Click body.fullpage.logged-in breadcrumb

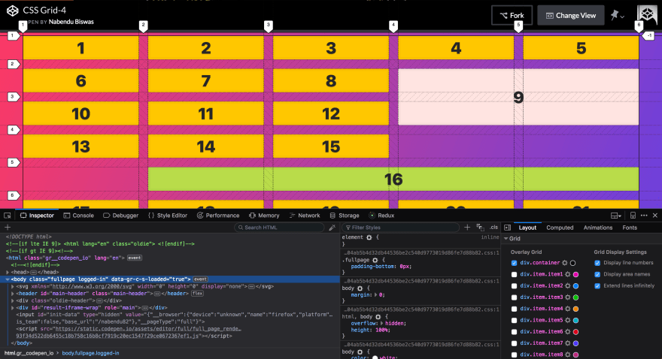click(90, 353)
